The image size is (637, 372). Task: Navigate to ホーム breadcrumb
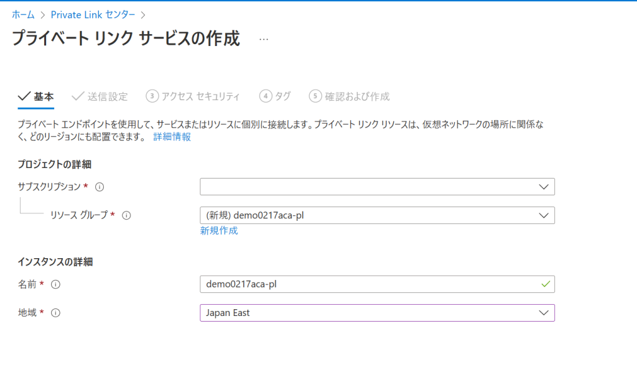click(23, 15)
